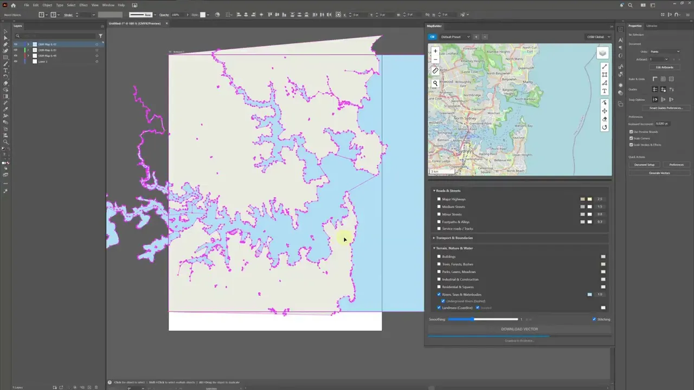Click the Layers panel filter funnel icon

pyautogui.click(x=100, y=36)
